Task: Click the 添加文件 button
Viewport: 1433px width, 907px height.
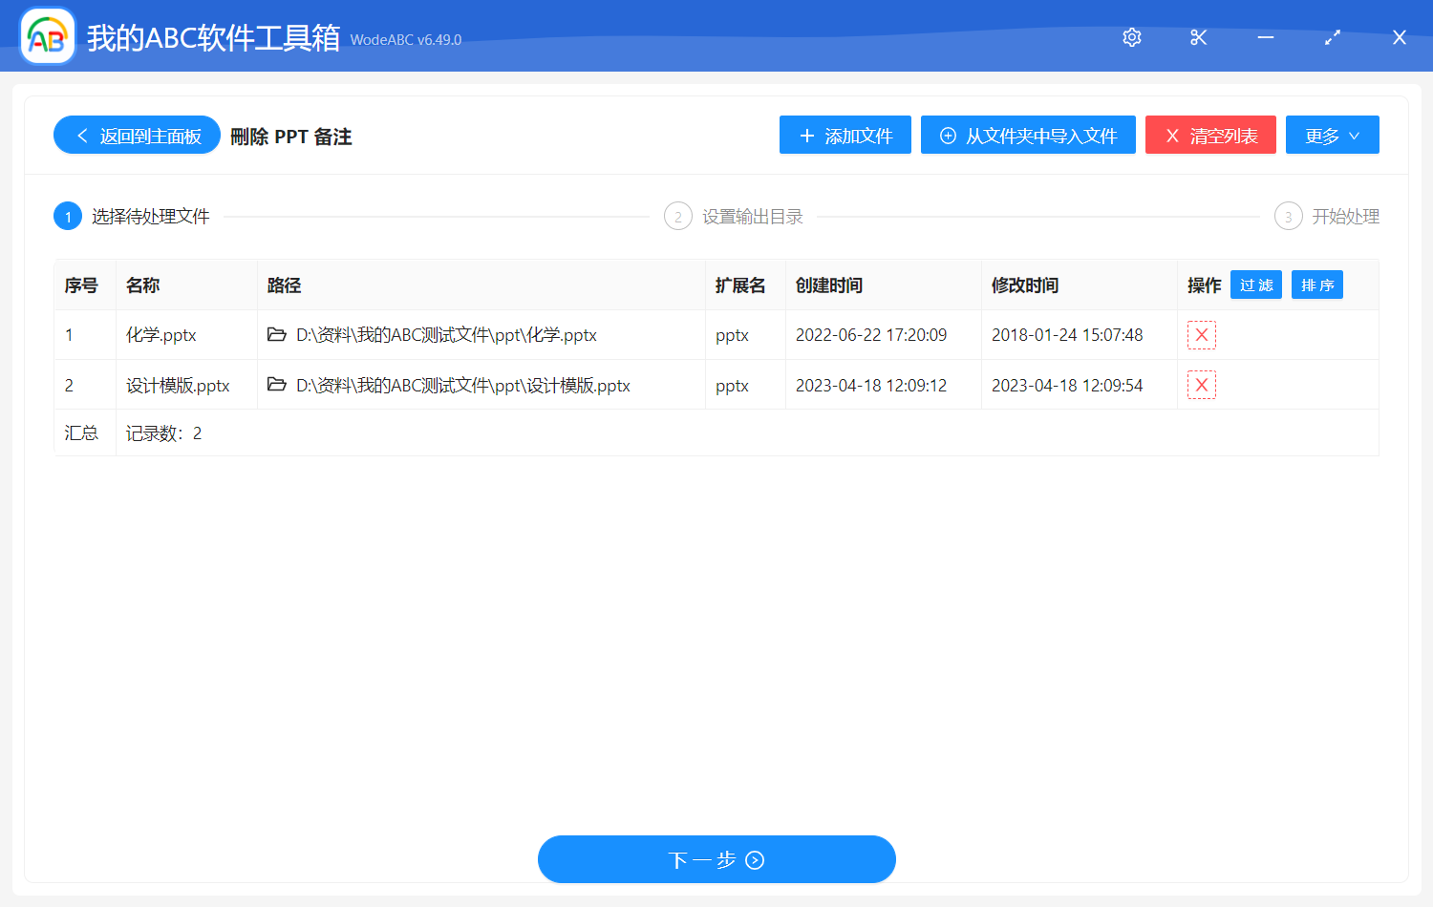Action: (x=845, y=135)
